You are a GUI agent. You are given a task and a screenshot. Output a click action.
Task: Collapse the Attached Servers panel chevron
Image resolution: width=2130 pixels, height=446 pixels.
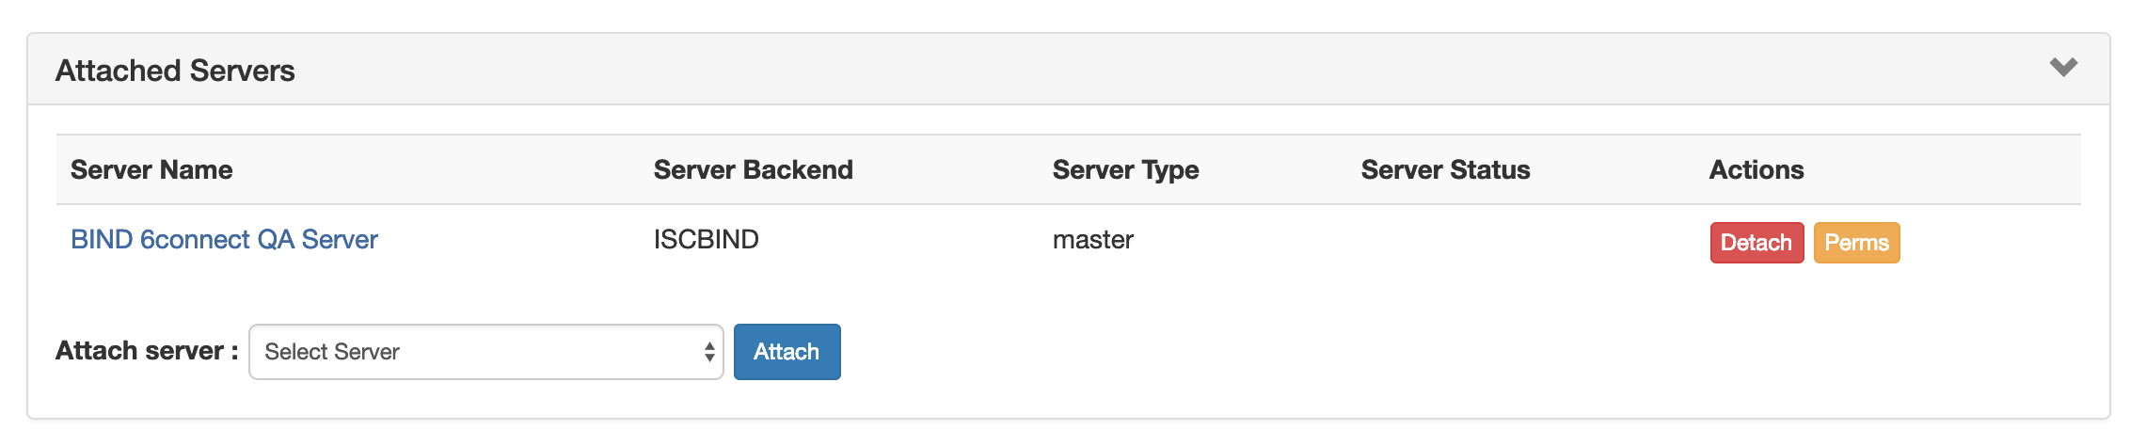[x=2063, y=68]
